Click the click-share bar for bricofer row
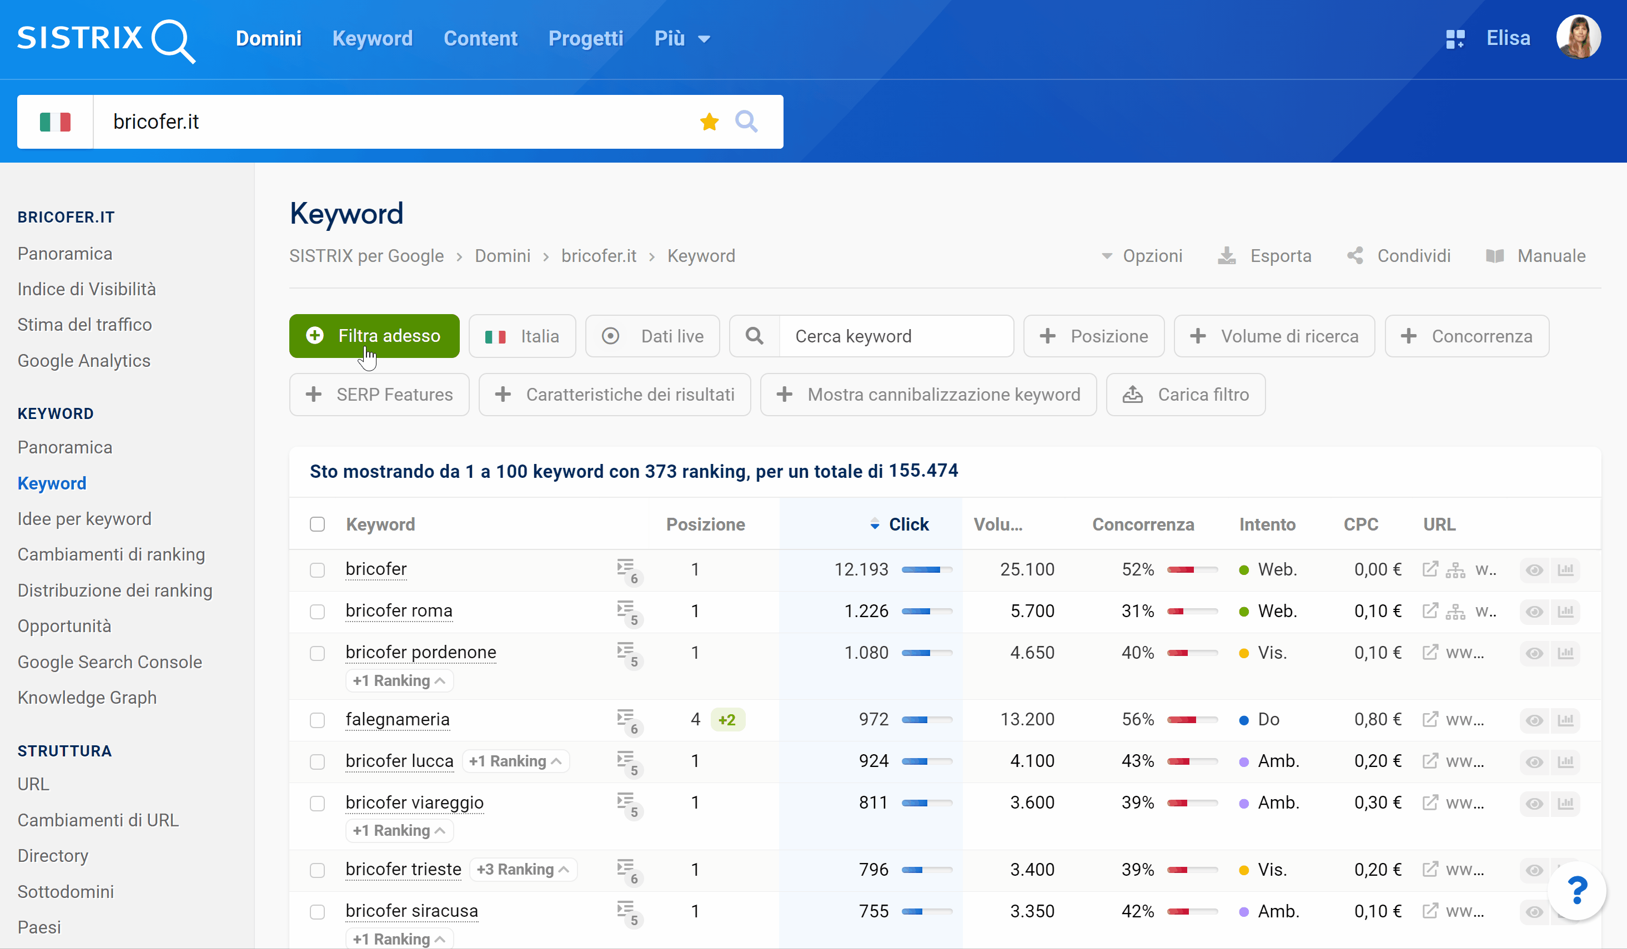This screenshot has width=1627, height=949. (926, 569)
